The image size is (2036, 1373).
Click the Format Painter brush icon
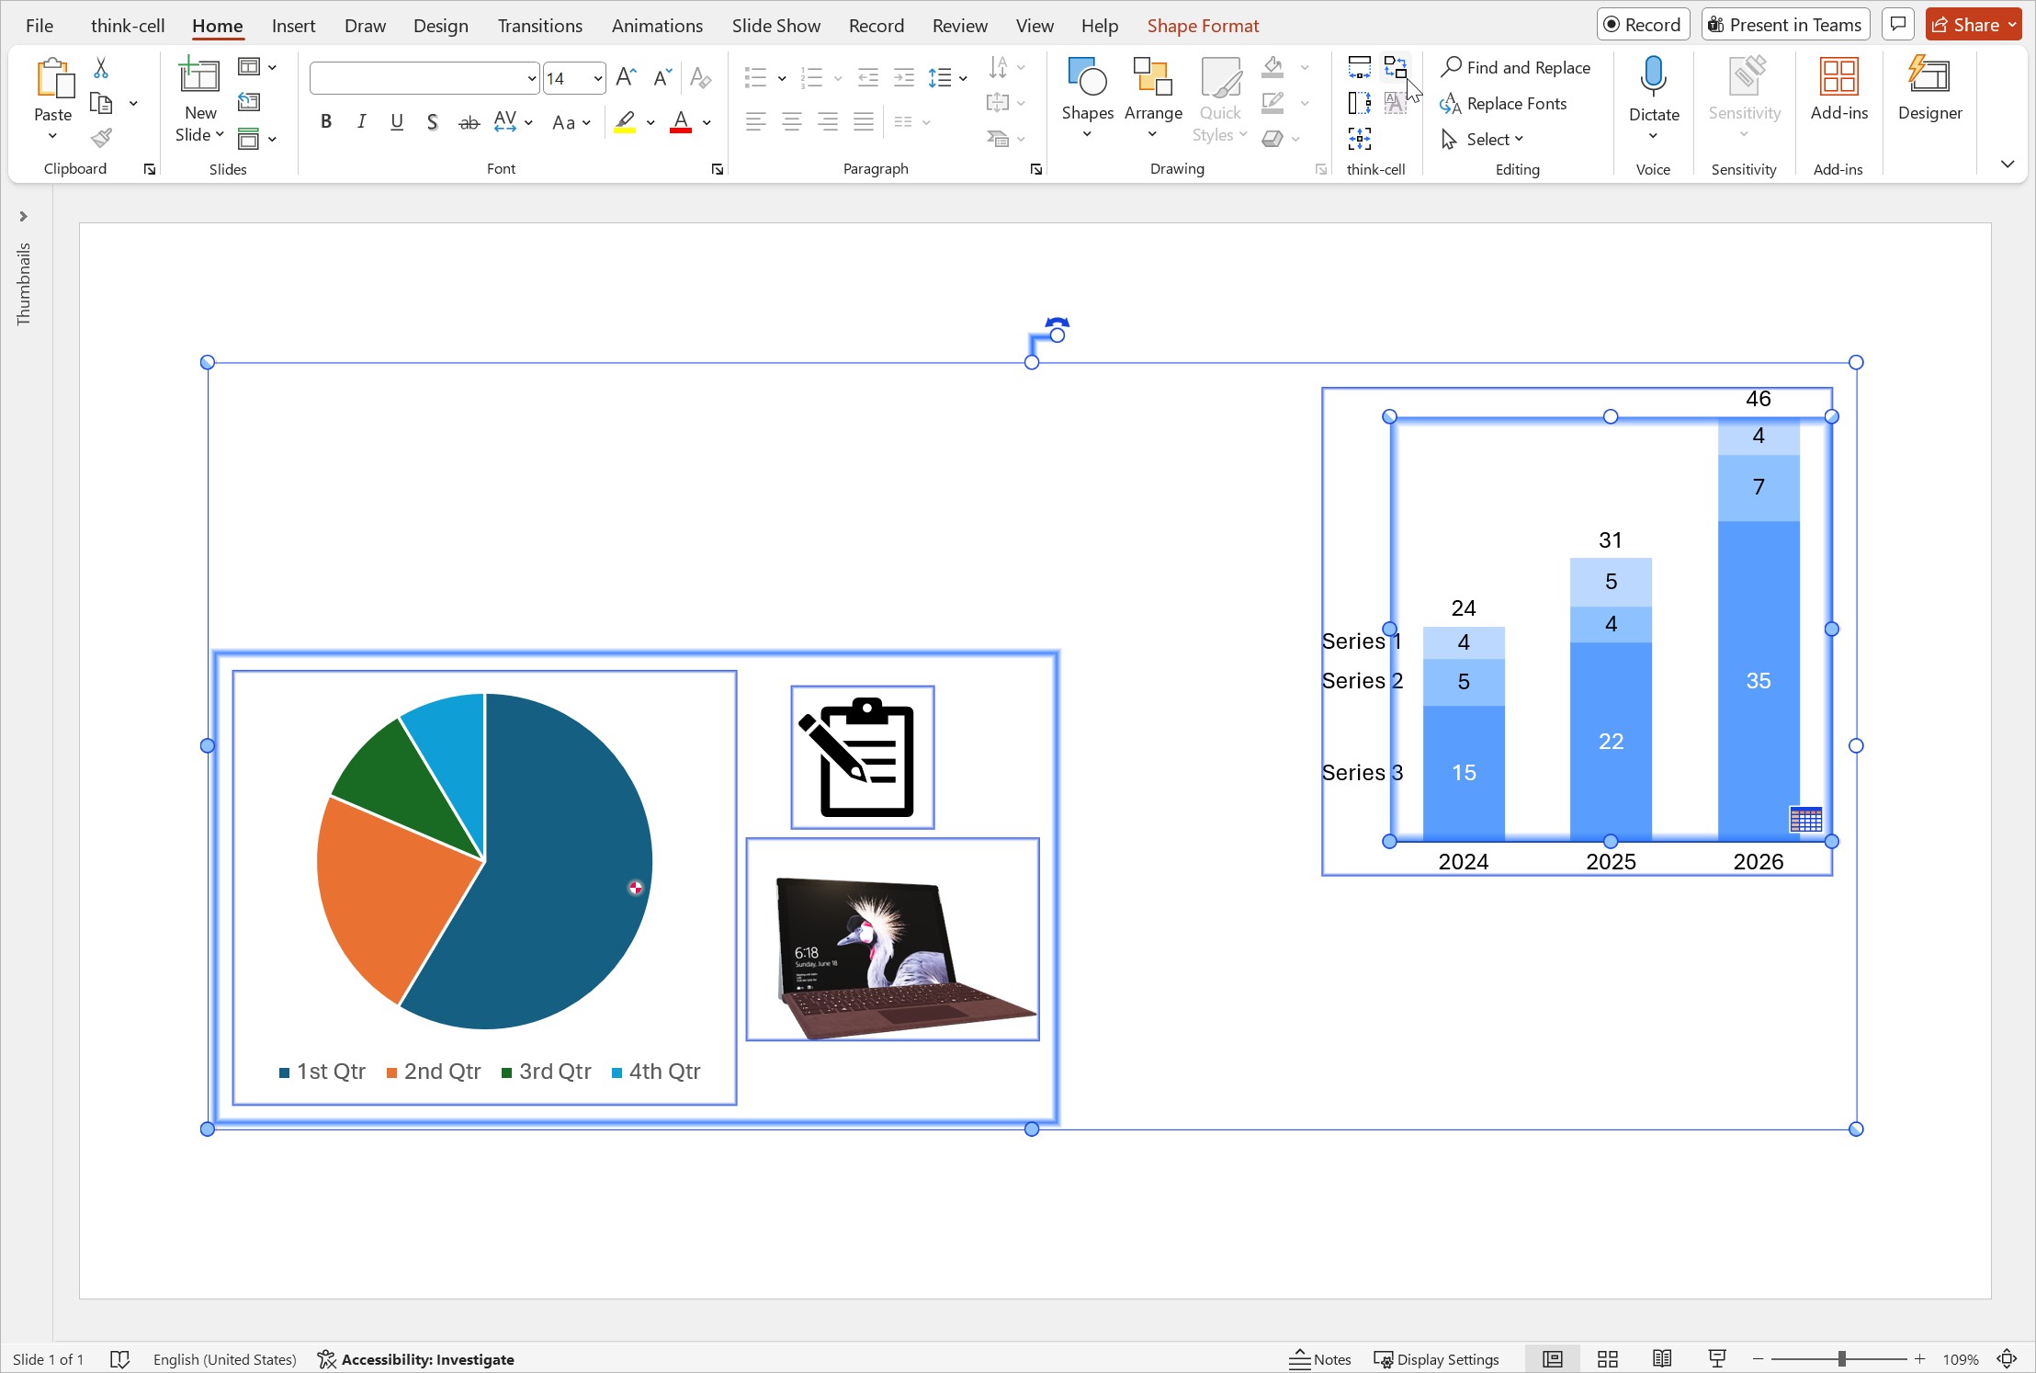coord(101,139)
